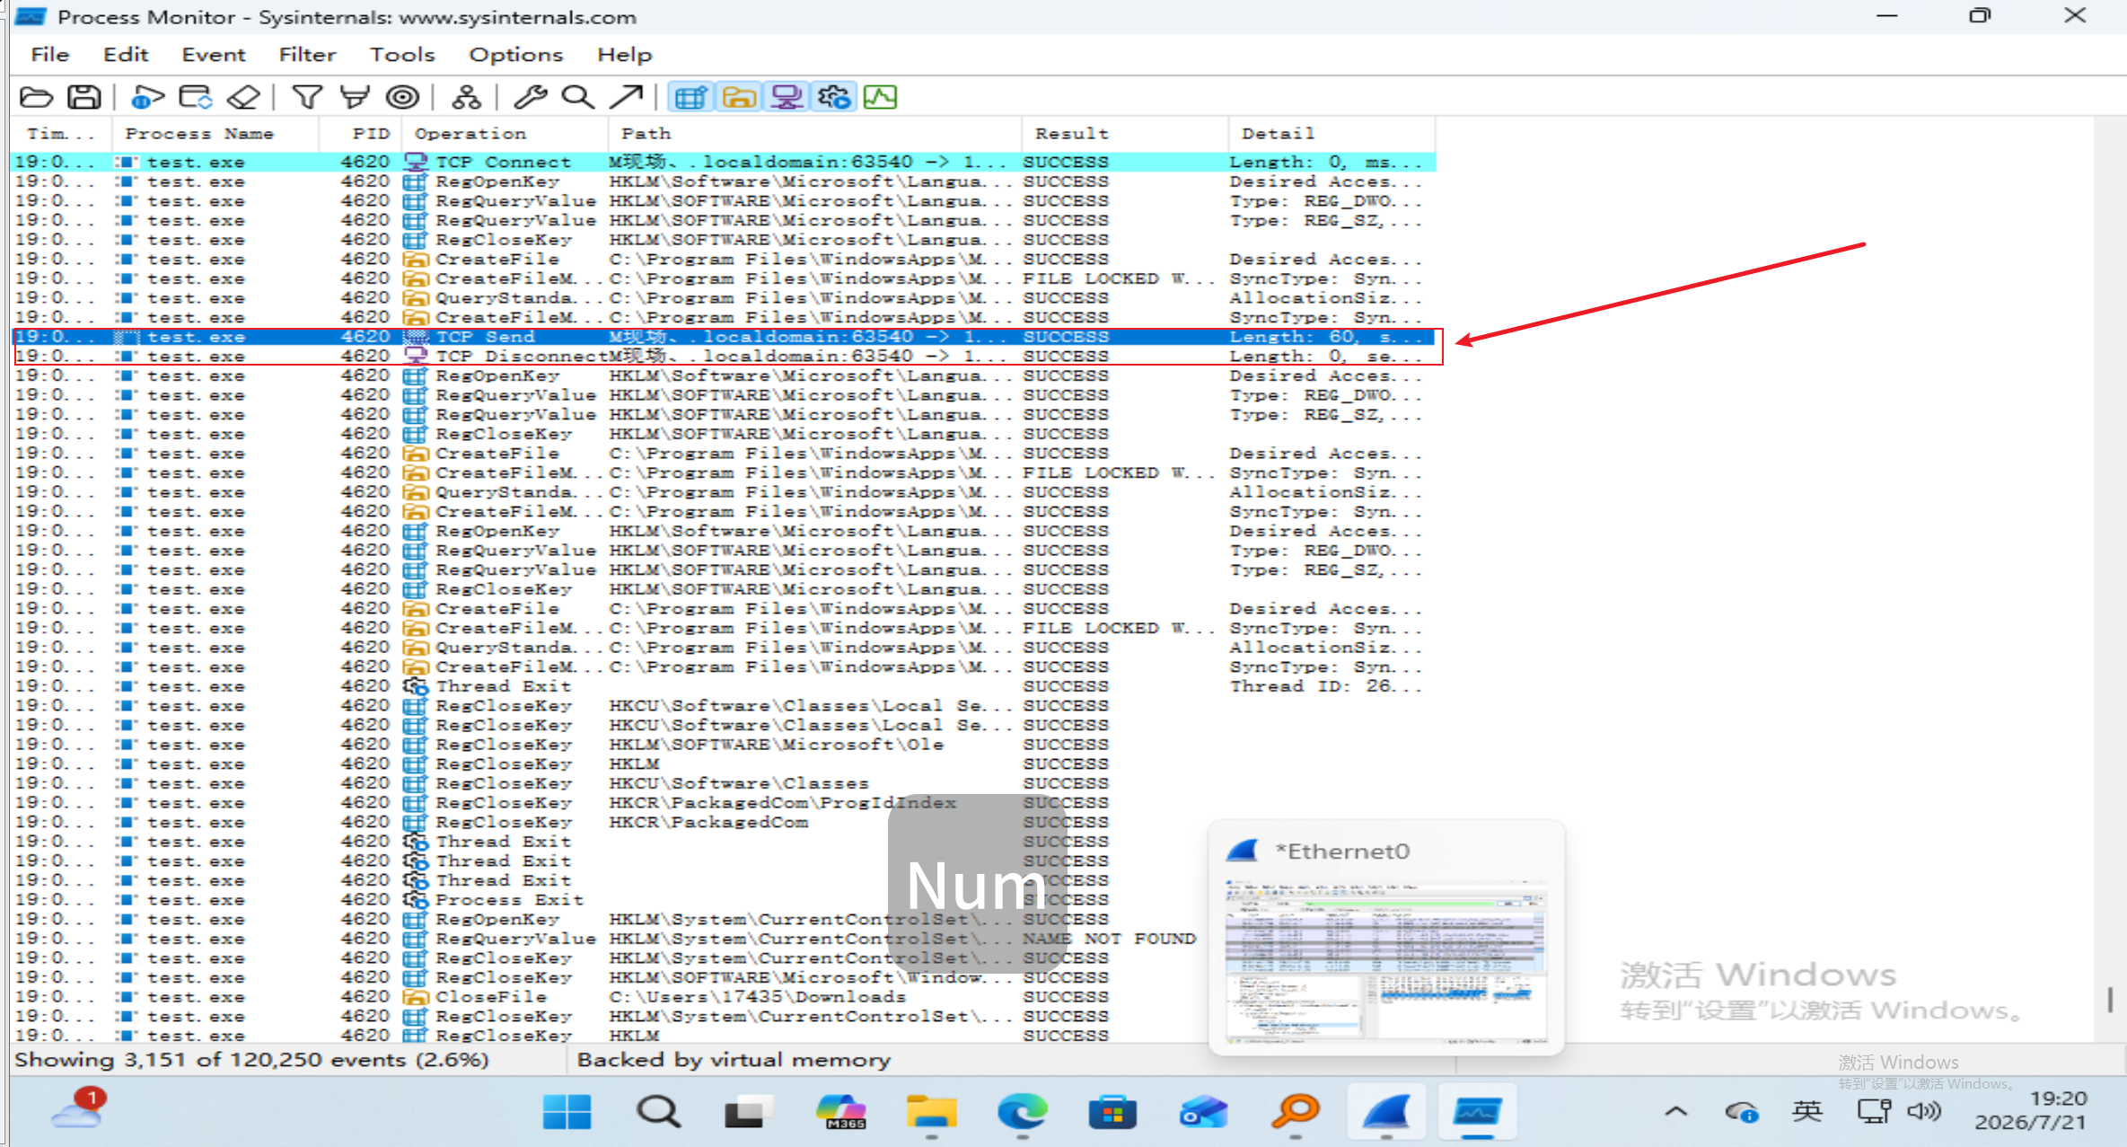Select the CloseFile event row
This screenshot has width=2127, height=1147.
click(723, 997)
